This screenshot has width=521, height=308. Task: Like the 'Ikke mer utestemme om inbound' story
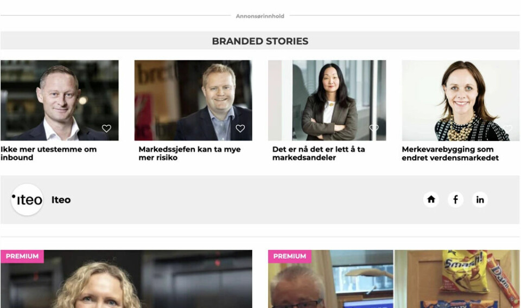[106, 129]
